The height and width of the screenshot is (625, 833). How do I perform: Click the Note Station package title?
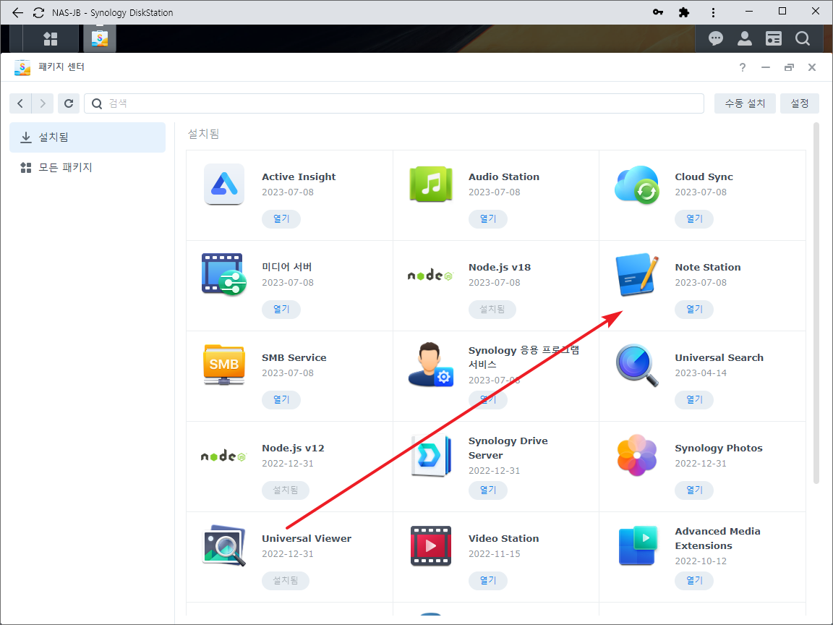click(x=708, y=268)
